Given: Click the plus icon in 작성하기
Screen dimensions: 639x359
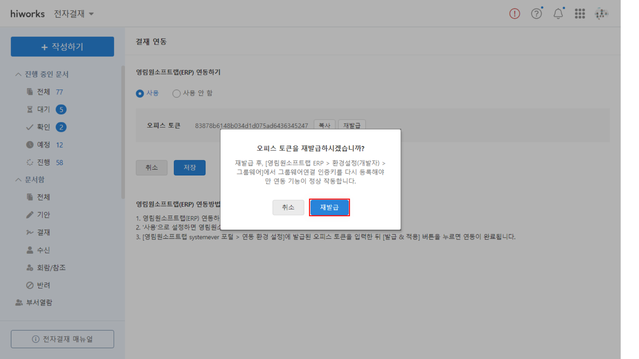Looking at the screenshot, I should [x=45, y=47].
